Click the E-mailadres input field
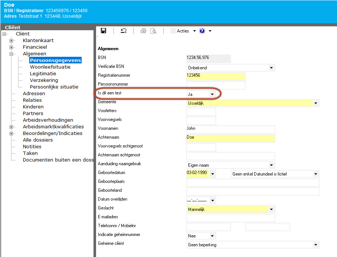337x257 pixels. coord(231,218)
